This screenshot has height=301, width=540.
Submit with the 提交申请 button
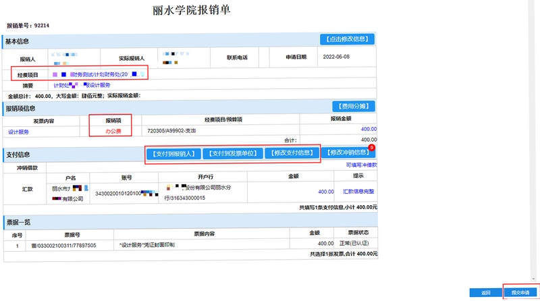(520, 292)
